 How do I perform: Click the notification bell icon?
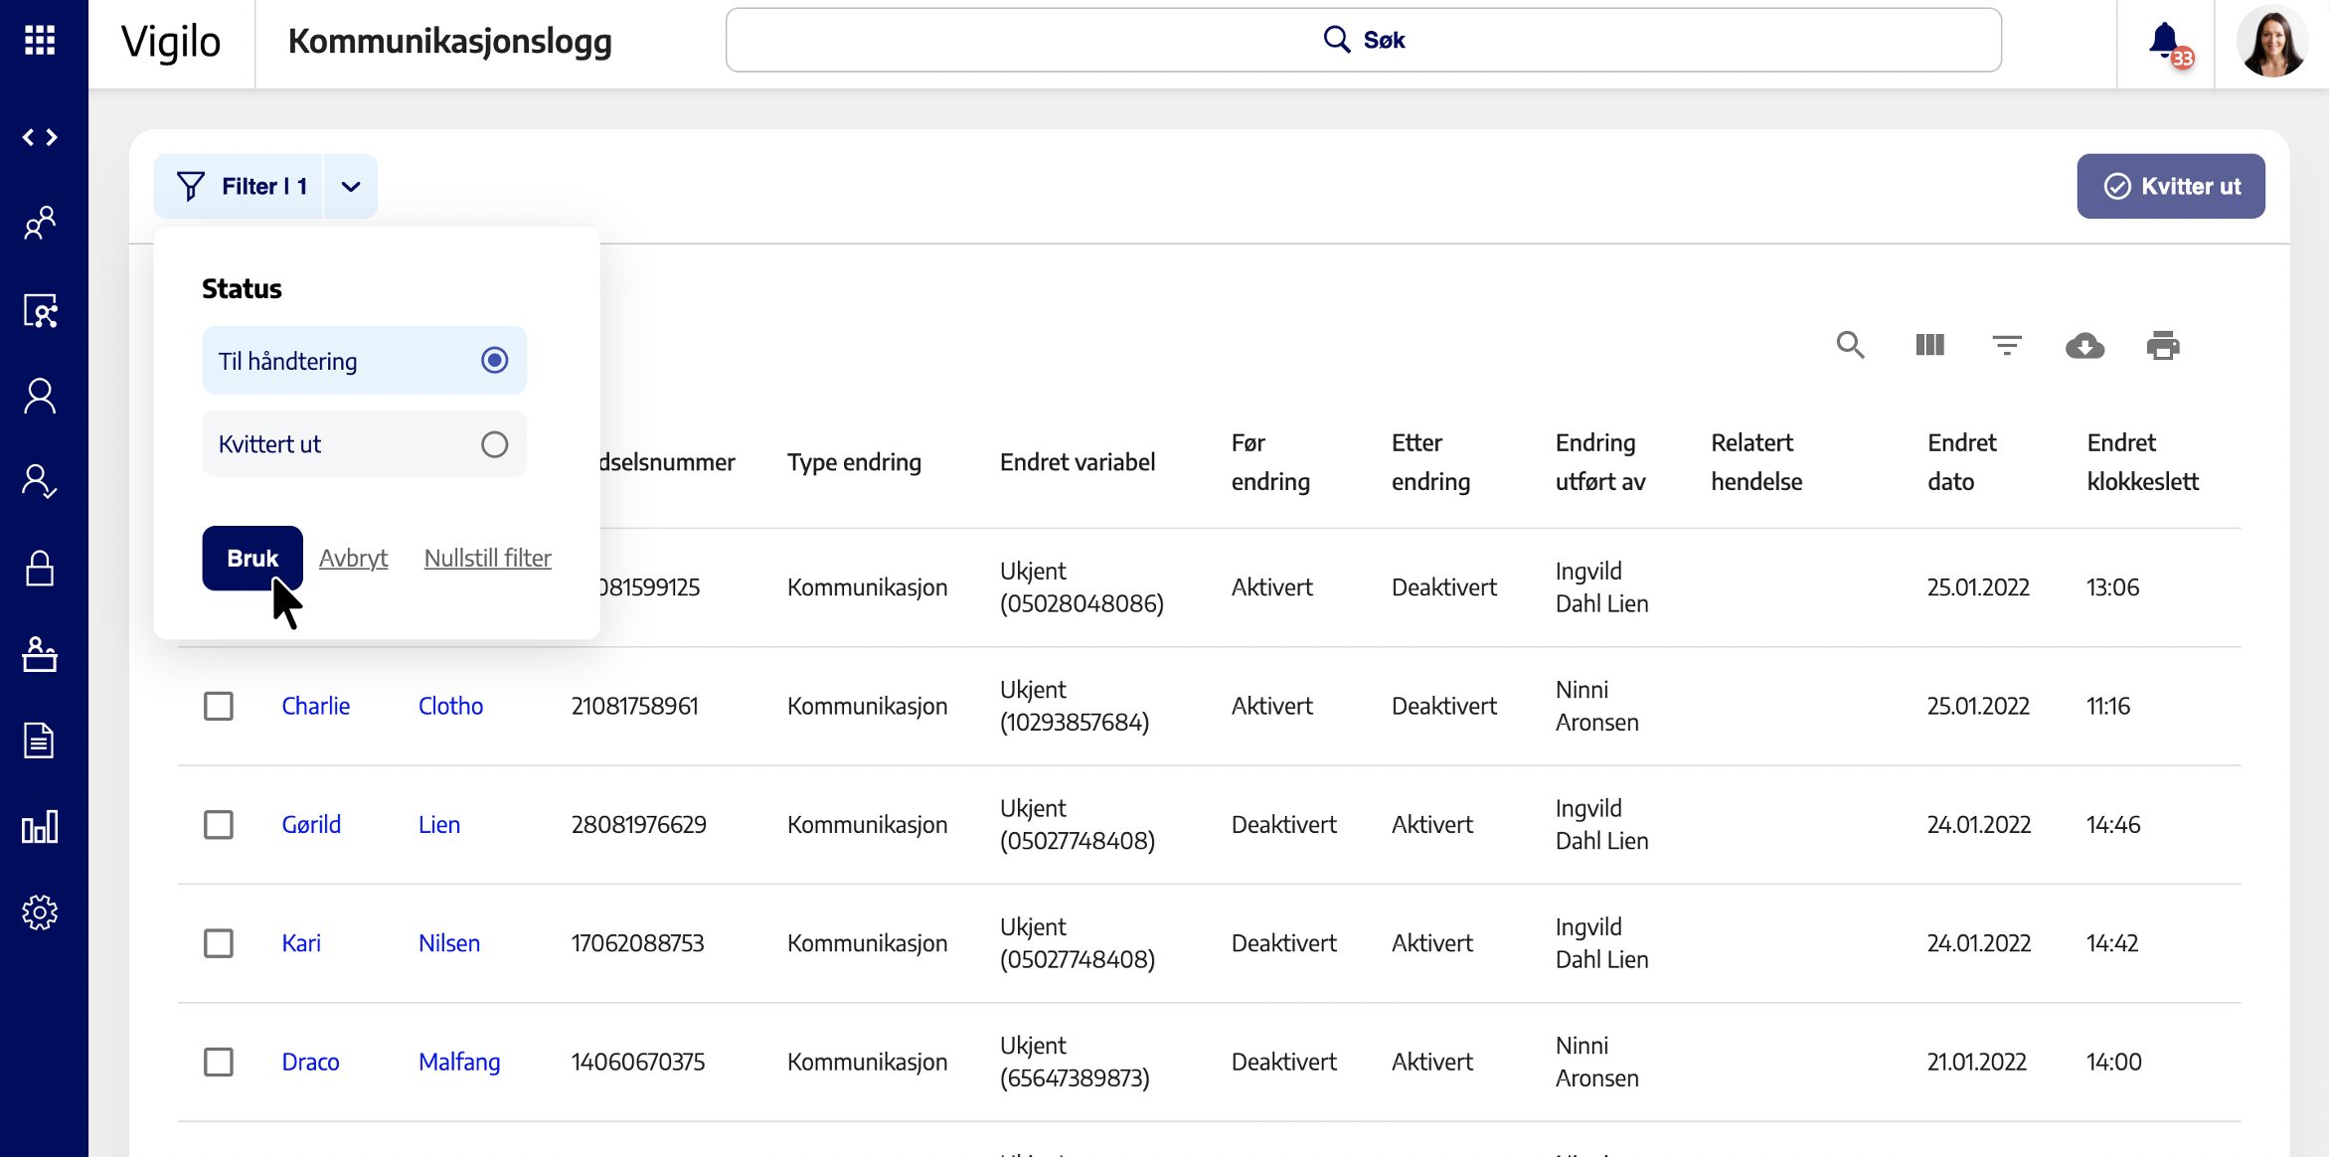(2164, 41)
